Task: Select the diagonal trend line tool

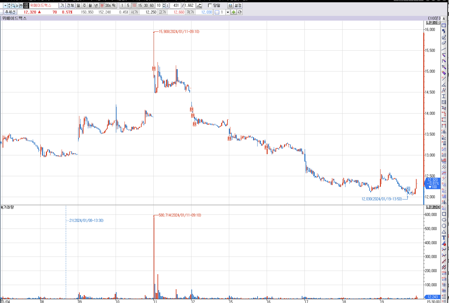Action: click(444, 49)
